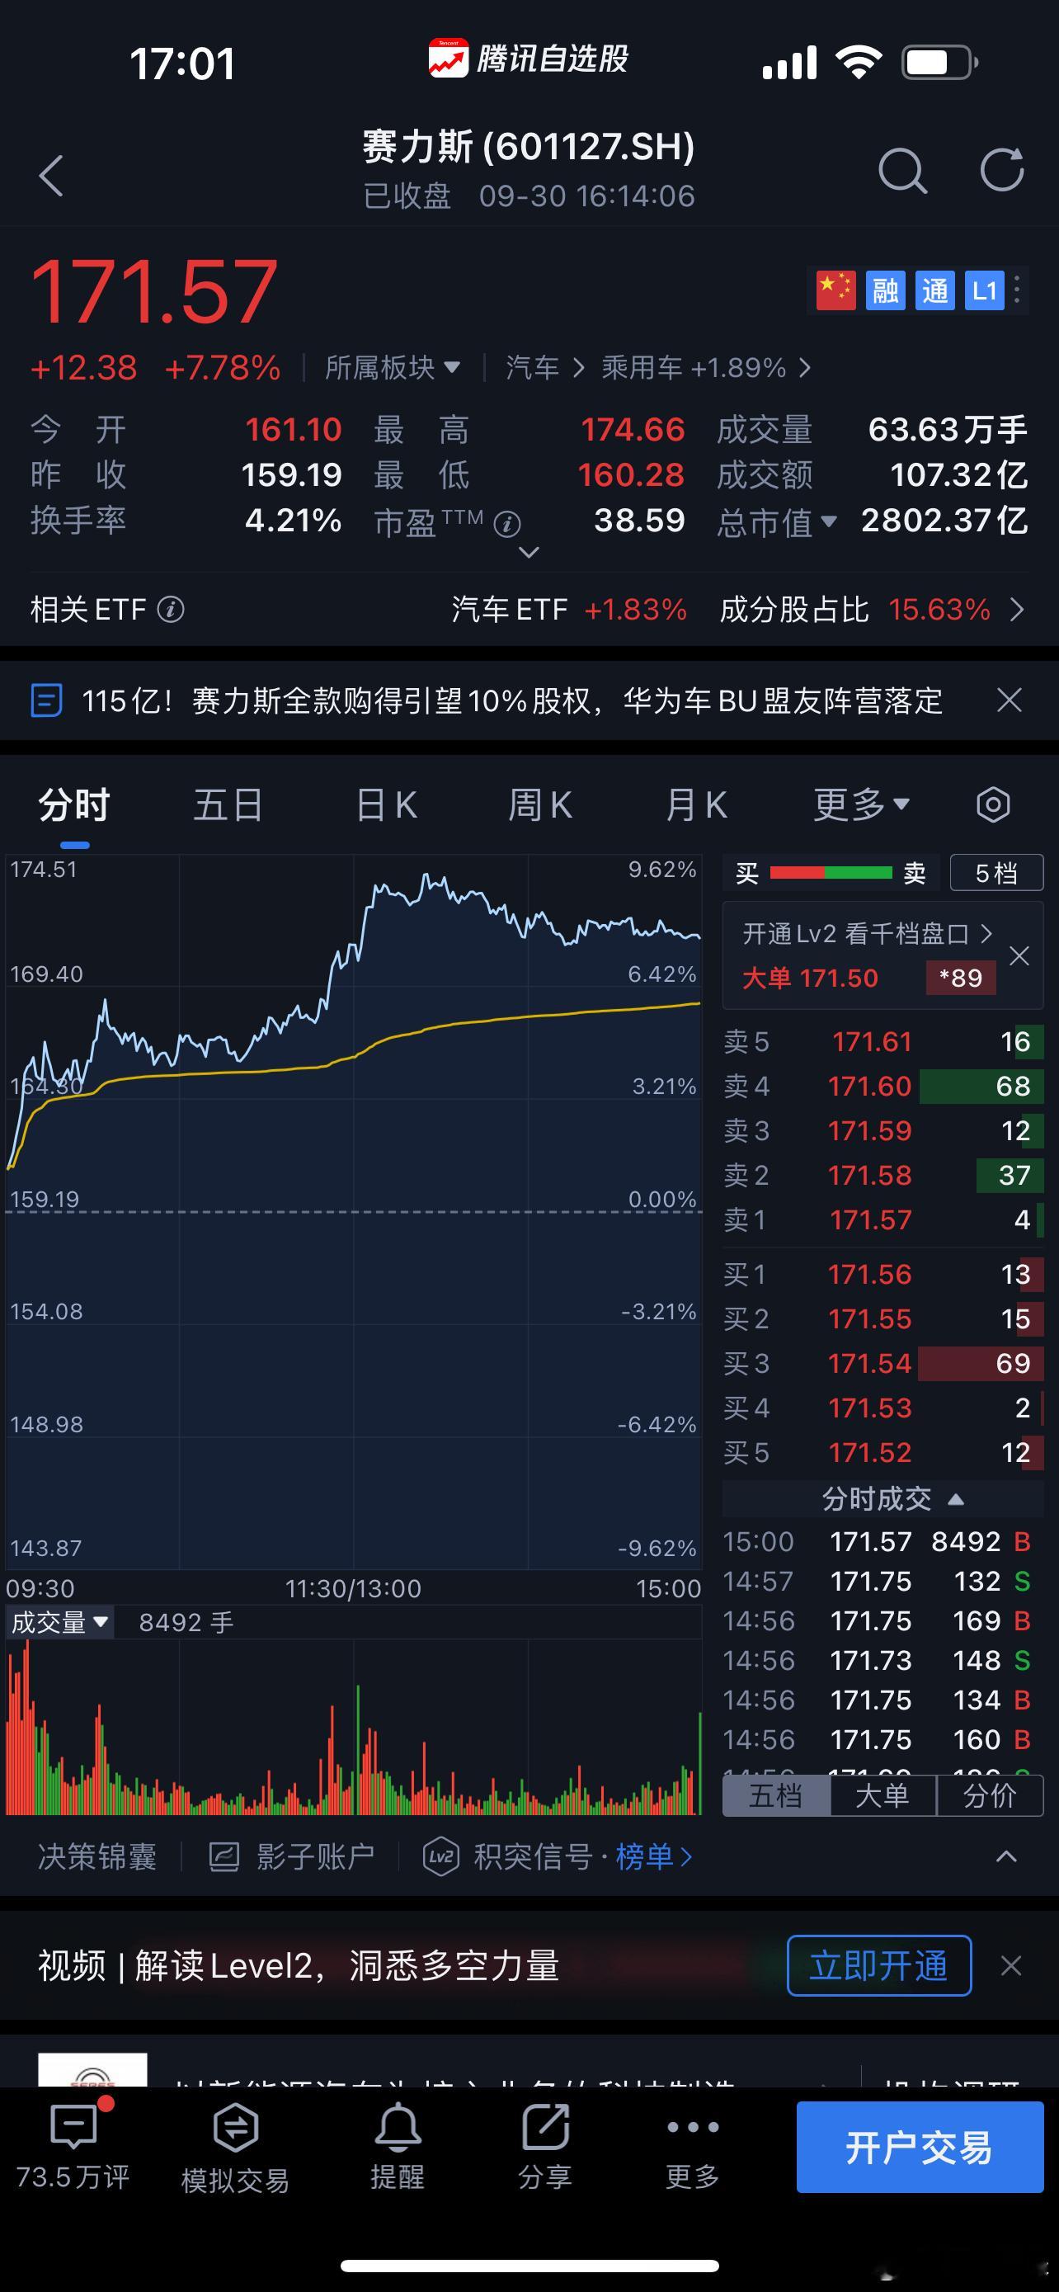Tap the 115亿 news headline text
The image size is (1059, 2292).
512,700
